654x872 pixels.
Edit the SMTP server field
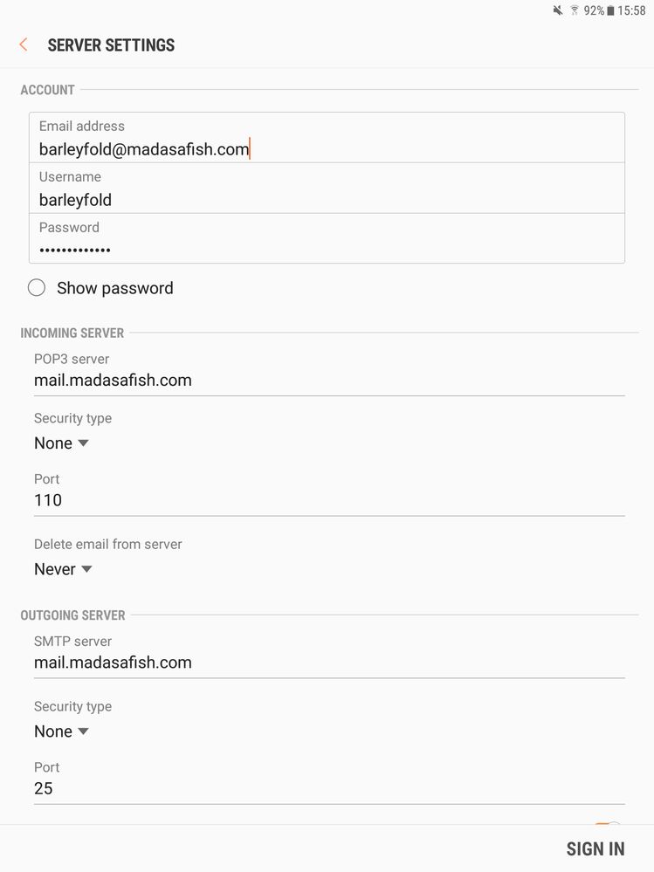click(x=328, y=663)
